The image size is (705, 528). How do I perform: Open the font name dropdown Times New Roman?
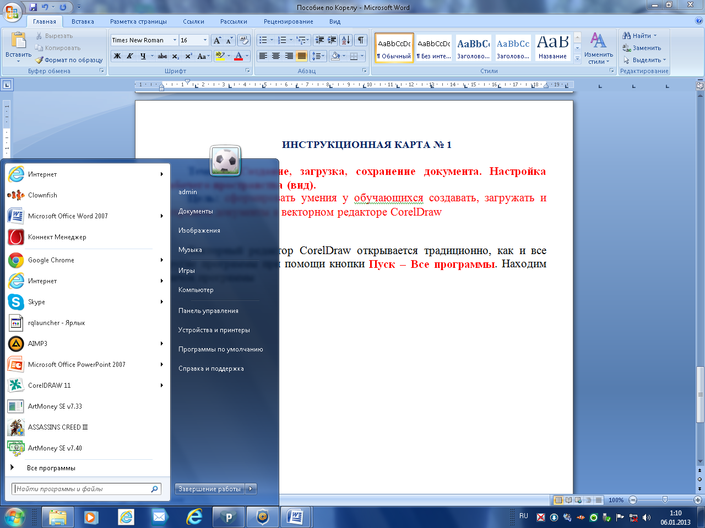click(175, 40)
